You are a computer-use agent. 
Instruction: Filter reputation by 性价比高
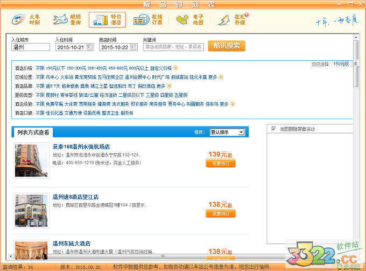tap(54, 113)
